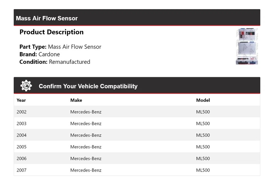Click the Year column header
Viewport: 274px width, 185px height.
click(21, 100)
